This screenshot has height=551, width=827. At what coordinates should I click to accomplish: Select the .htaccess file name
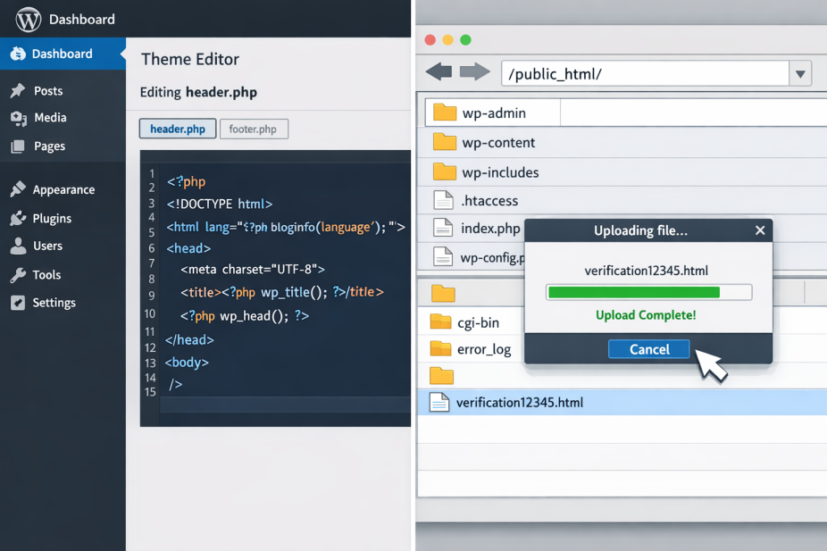(x=489, y=200)
